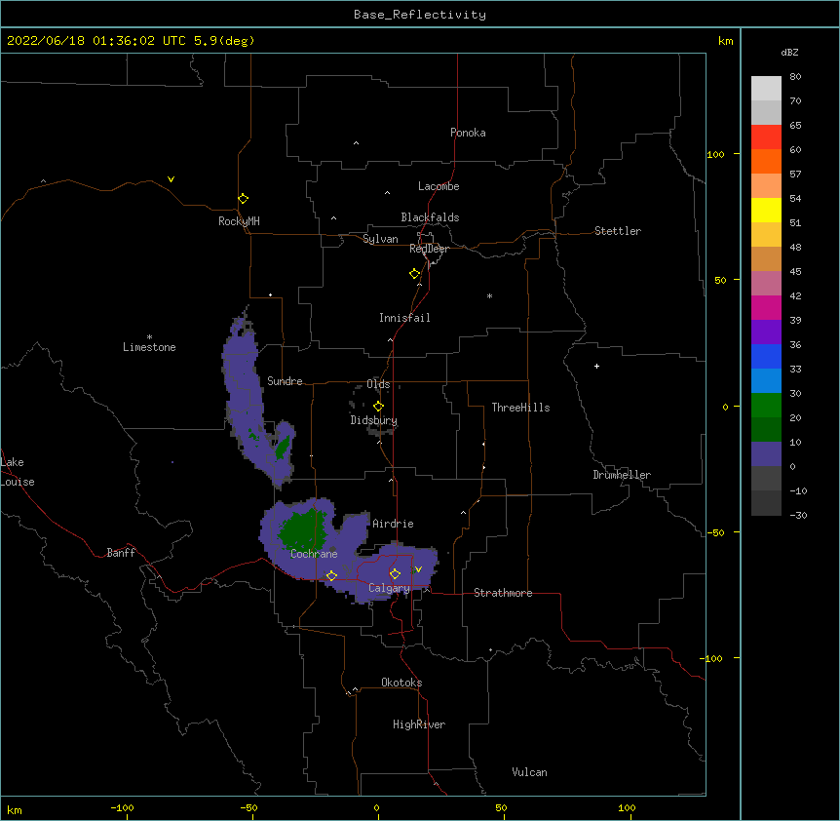The image size is (840, 821).
Task: Click the asterisk marker east of Innisfail
Action: 489,295
